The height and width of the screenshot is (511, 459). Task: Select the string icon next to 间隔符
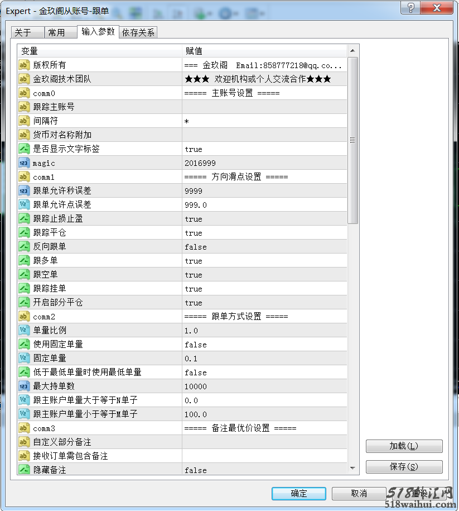(x=24, y=121)
